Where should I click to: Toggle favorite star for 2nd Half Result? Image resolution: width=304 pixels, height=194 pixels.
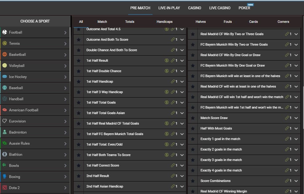pos(79,176)
